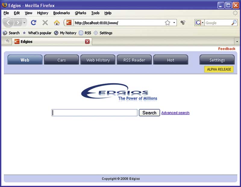The image size is (241, 187).
Task: Click the Edgios site icon in address bar
Action: (69, 23)
